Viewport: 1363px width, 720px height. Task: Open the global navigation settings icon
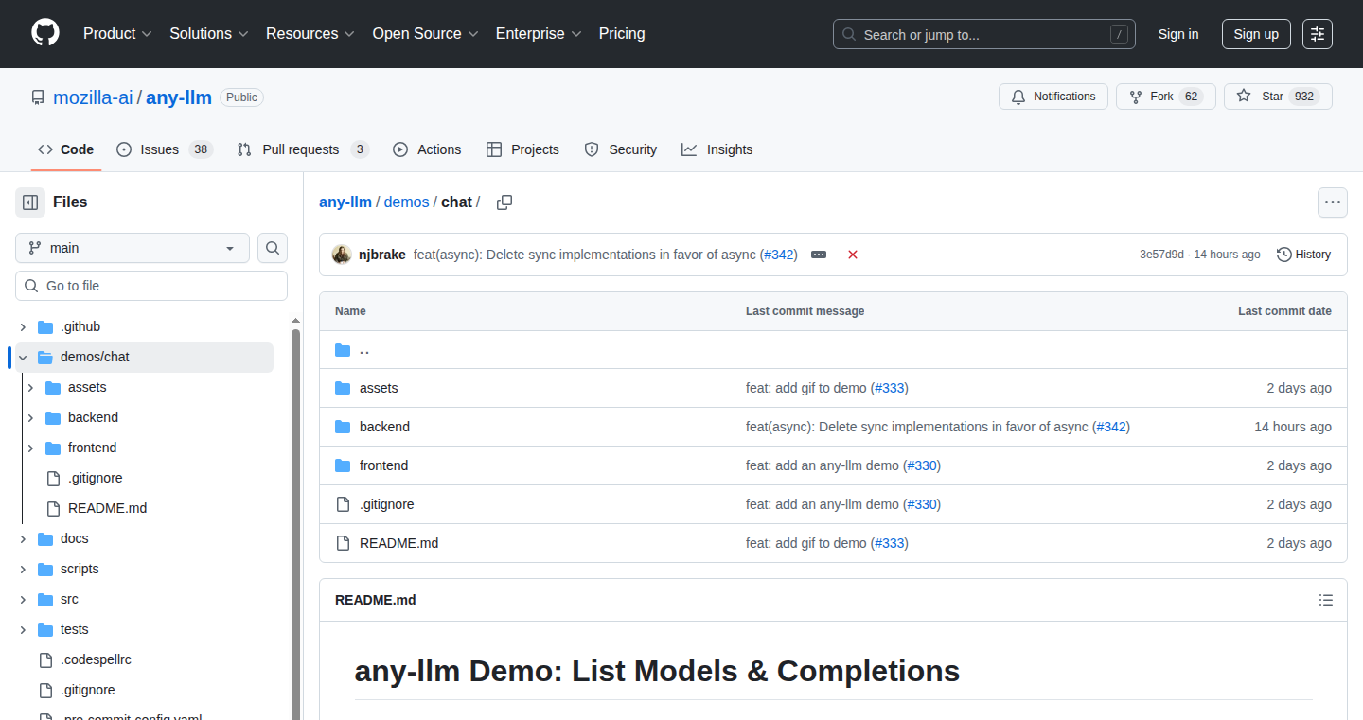[1318, 34]
